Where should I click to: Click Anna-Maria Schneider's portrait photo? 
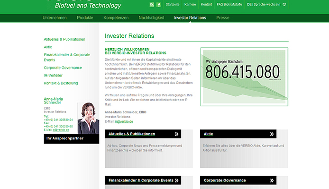pyautogui.click(x=88, y=118)
